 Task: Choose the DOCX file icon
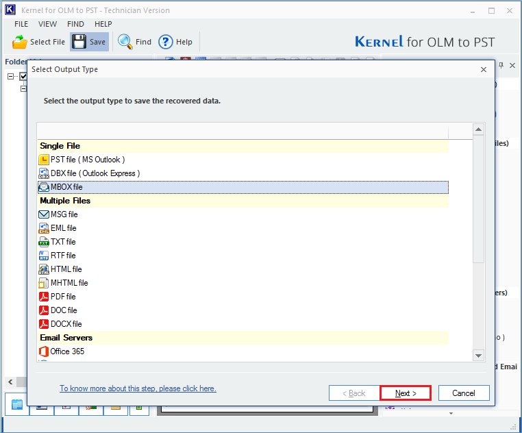point(44,324)
